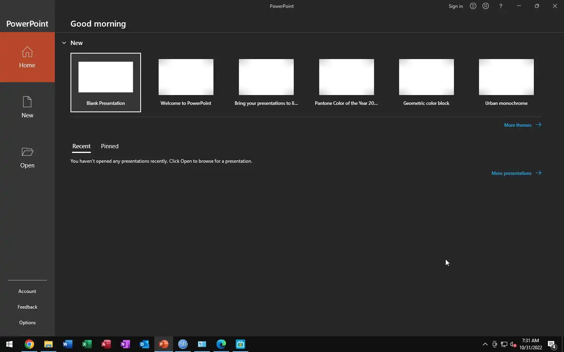Open the muted volume tray icon
Screen dimensions: 564x352
(513, 345)
